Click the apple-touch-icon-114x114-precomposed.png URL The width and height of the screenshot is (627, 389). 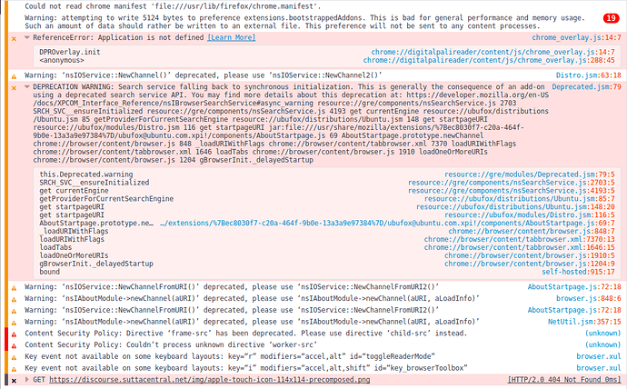[210, 379]
